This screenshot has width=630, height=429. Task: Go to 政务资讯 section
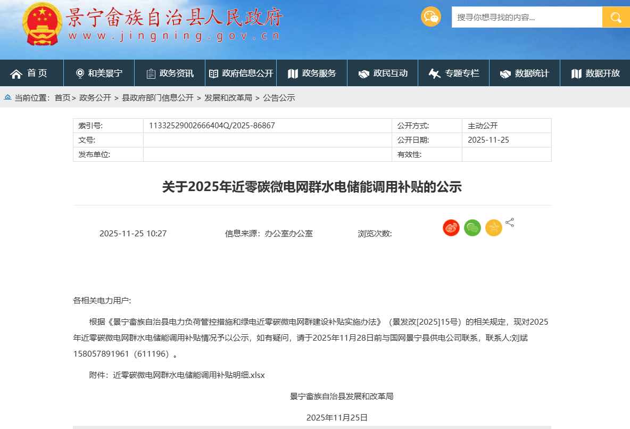(x=170, y=73)
